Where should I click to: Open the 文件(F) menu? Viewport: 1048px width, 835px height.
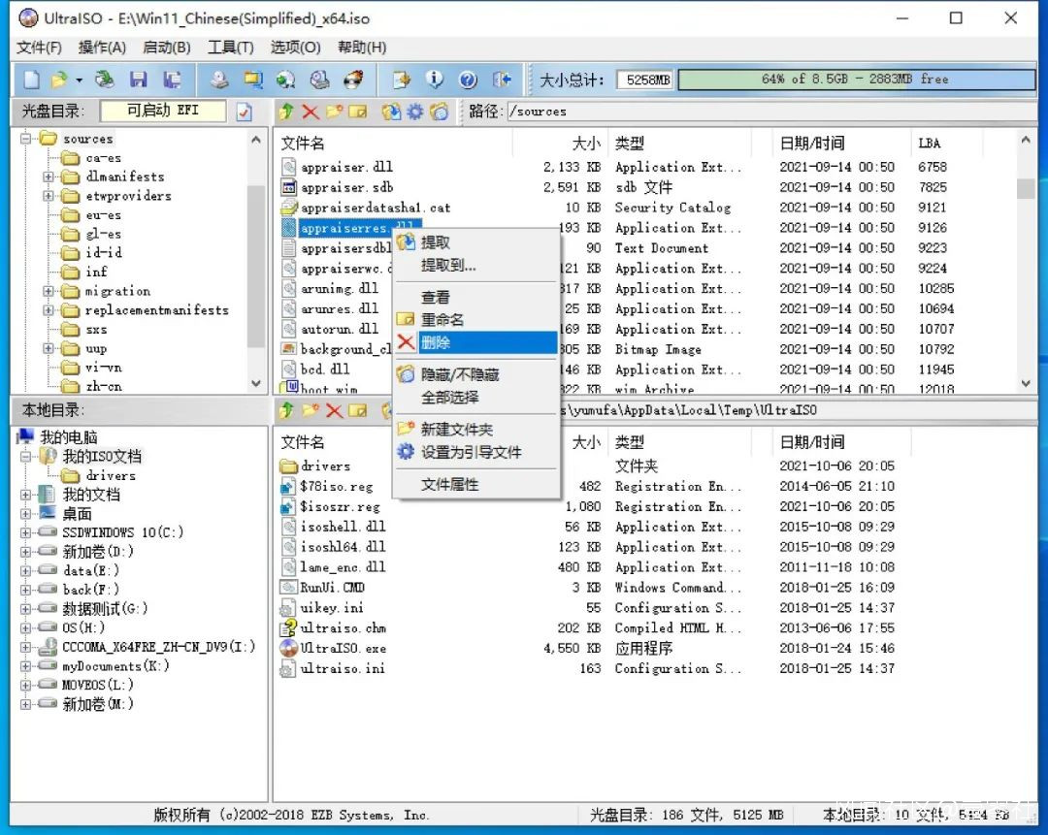point(39,48)
